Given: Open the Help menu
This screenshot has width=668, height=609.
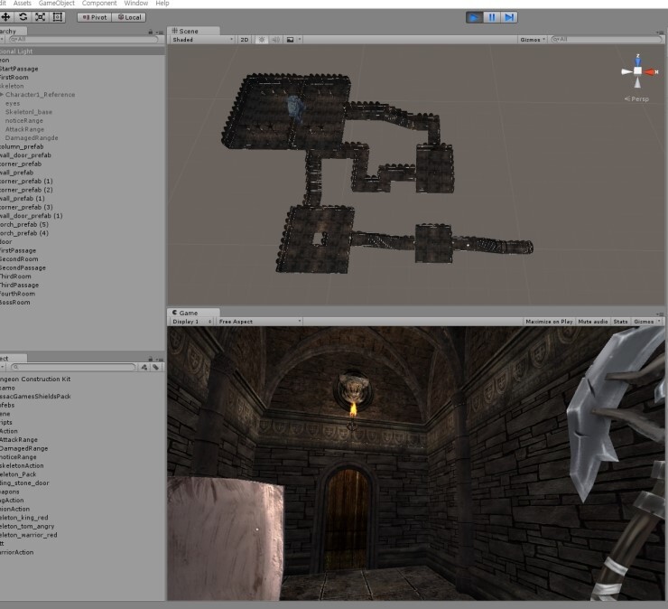Looking at the screenshot, I should 162,4.
